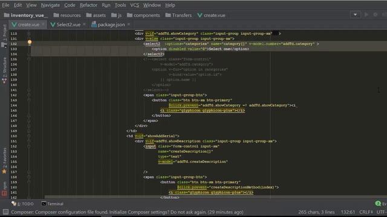
Task: Click the v-else attribute on line 131
Action: pyautogui.click(x=152, y=39)
